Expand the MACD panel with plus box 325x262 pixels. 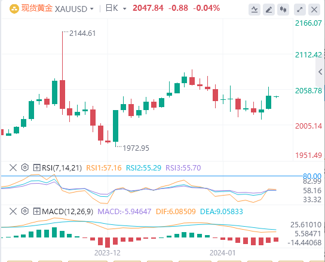pyautogui.click(x=36, y=212)
